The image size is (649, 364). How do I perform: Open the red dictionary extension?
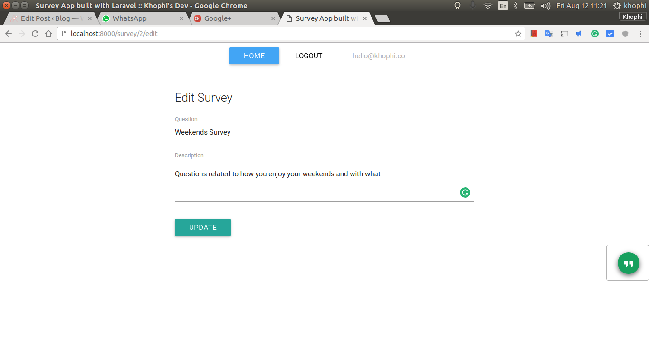[x=534, y=34]
